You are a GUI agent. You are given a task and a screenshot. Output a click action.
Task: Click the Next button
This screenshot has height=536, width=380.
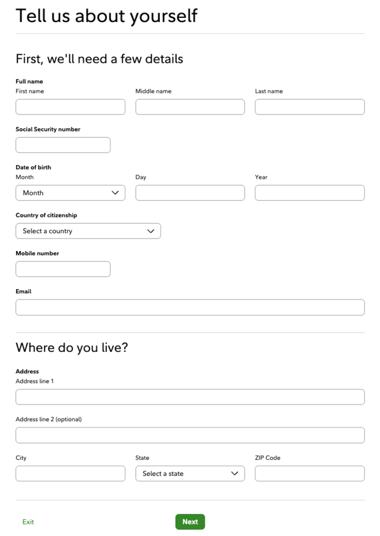coord(190,522)
